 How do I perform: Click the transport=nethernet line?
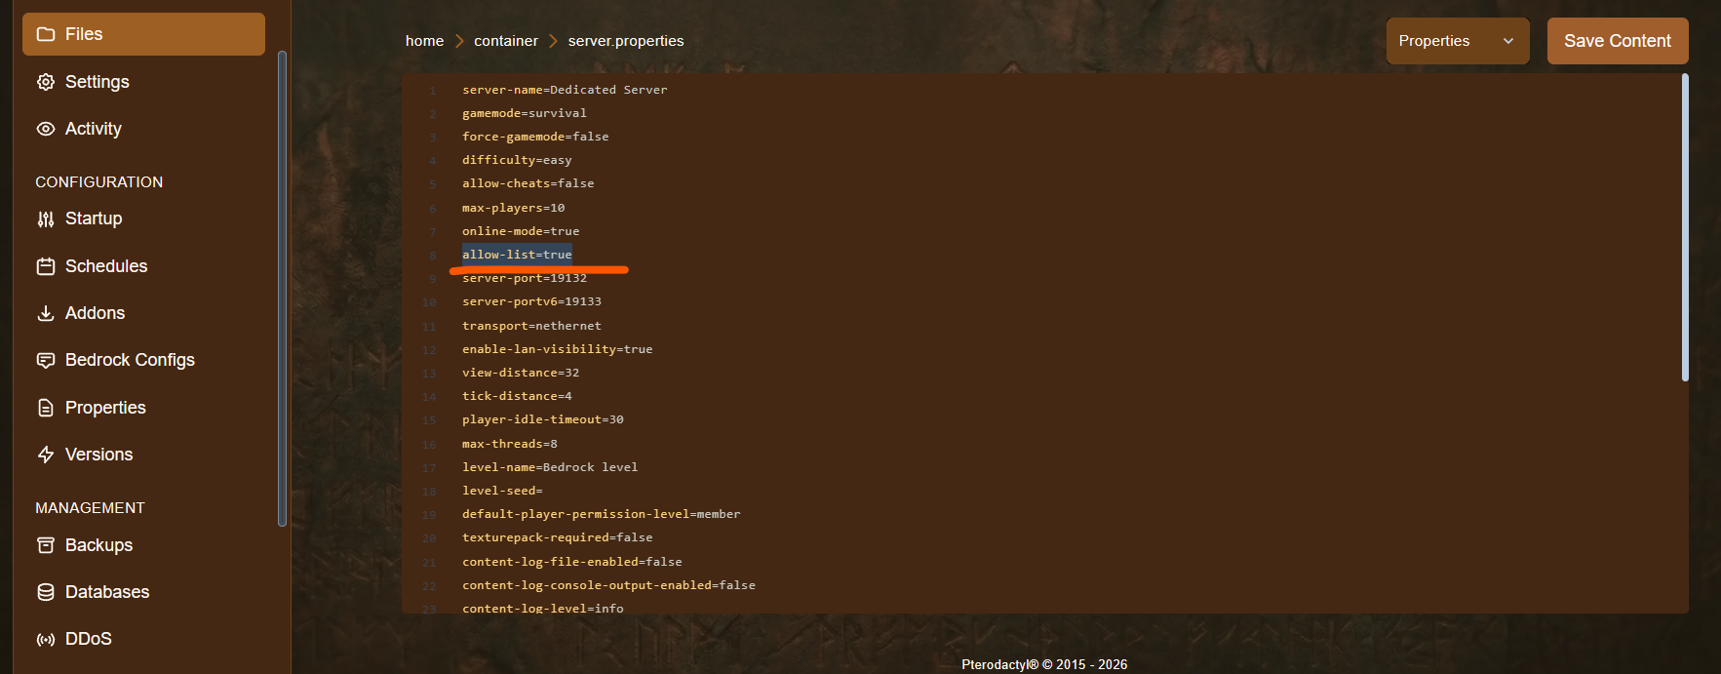(x=531, y=326)
